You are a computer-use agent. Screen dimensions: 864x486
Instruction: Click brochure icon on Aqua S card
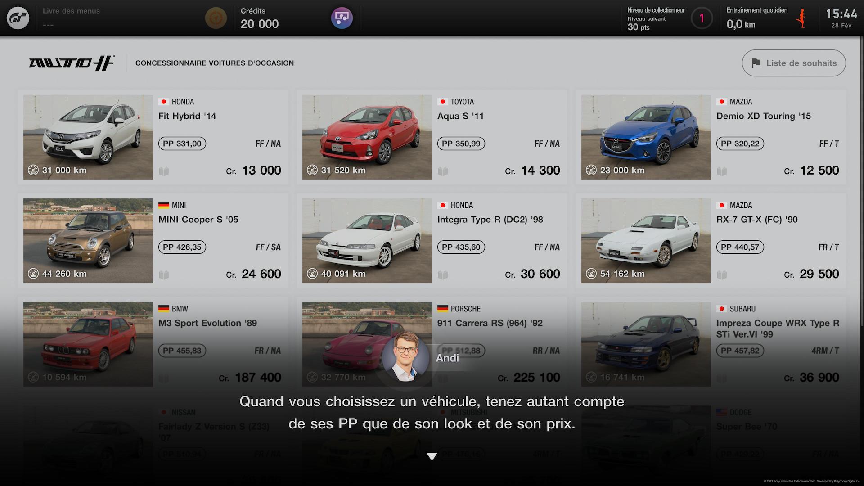[x=443, y=171]
